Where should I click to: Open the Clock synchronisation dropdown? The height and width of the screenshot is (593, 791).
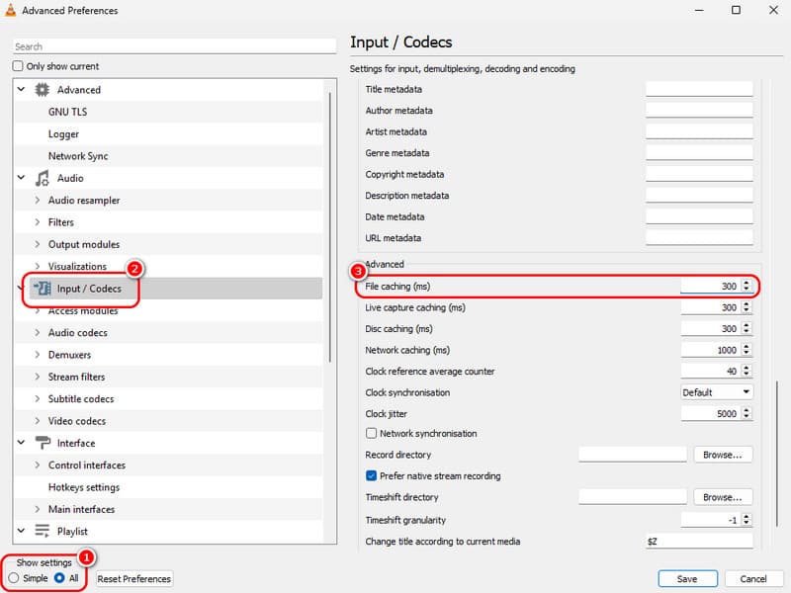tap(716, 392)
